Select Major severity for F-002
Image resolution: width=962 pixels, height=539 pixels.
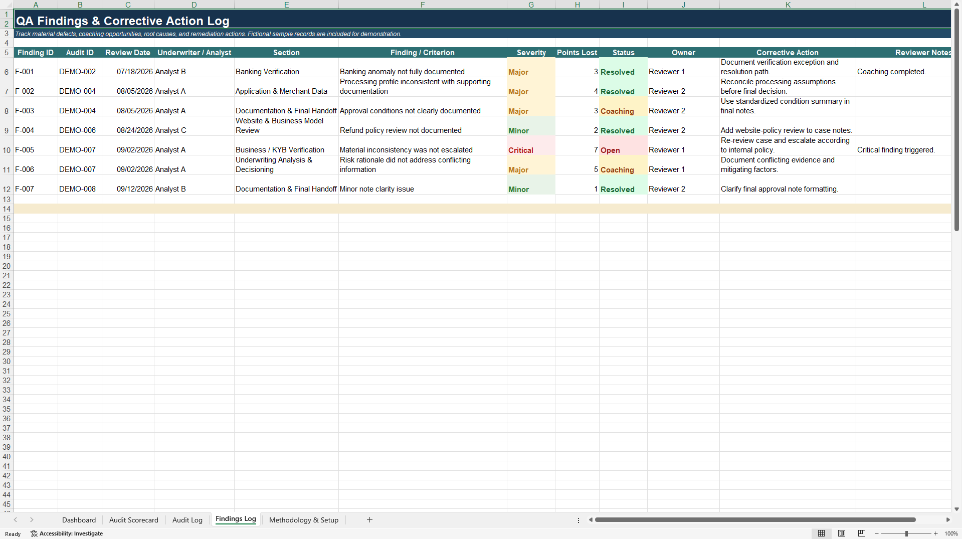(x=531, y=87)
